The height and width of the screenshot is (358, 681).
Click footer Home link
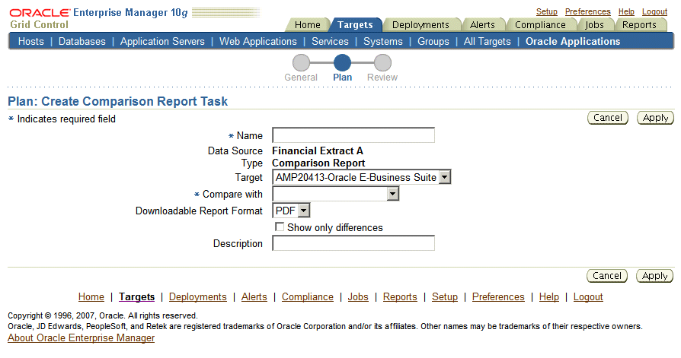[91, 297]
